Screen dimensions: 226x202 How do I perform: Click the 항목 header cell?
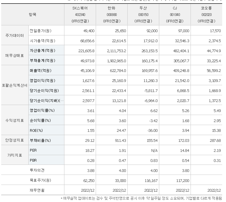32,14
